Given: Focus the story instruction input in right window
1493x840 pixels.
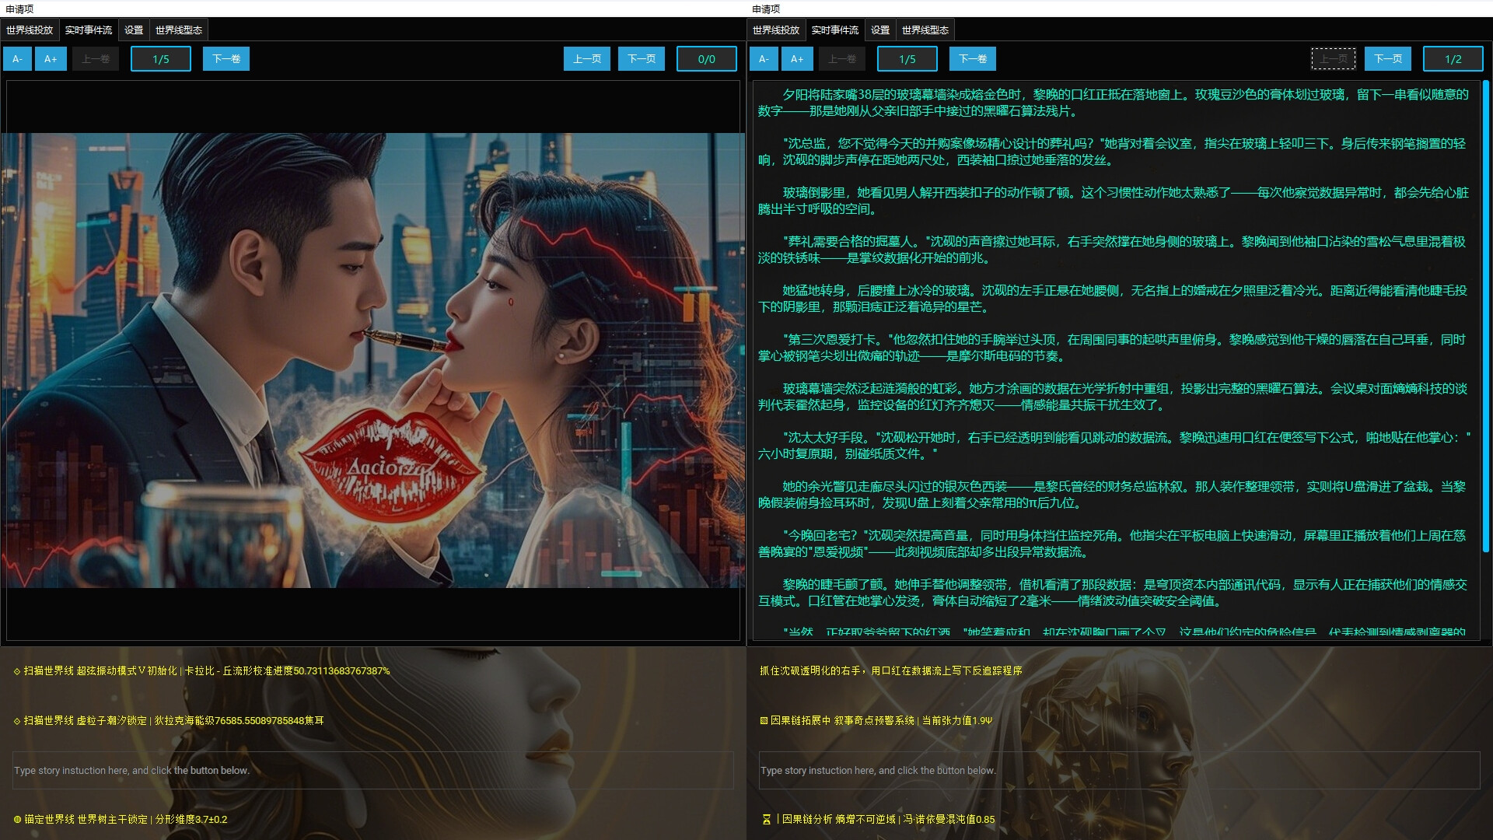Looking at the screenshot, I should point(1120,770).
